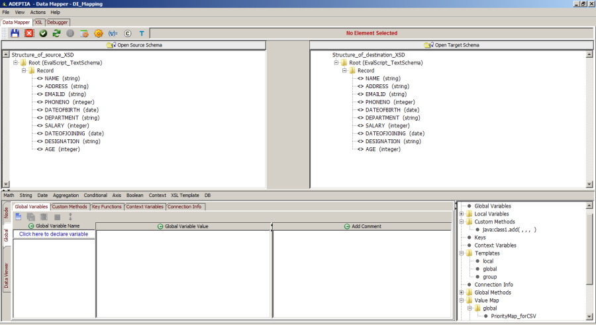Click the circled C toolbar icon
Image resolution: width=596 pixels, height=325 pixels.
[x=127, y=33]
